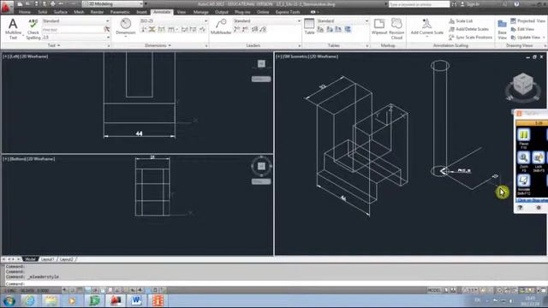This screenshot has height=308, width=548.
Task: Click the Bottom viewport label
Action: click(29, 159)
